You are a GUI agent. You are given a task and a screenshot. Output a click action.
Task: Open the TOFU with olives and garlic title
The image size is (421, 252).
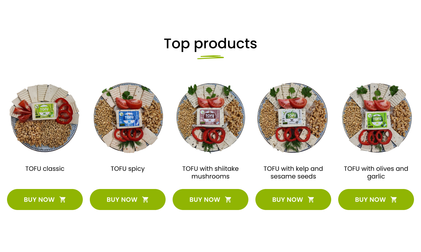click(376, 173)
